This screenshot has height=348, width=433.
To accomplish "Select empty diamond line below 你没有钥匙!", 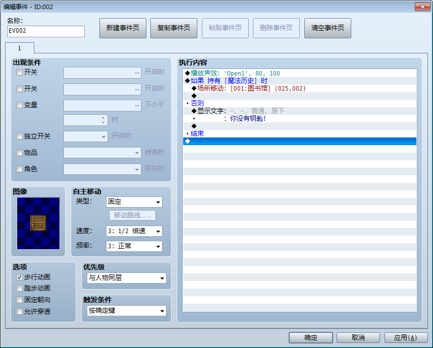I will [x=300, y=126].
